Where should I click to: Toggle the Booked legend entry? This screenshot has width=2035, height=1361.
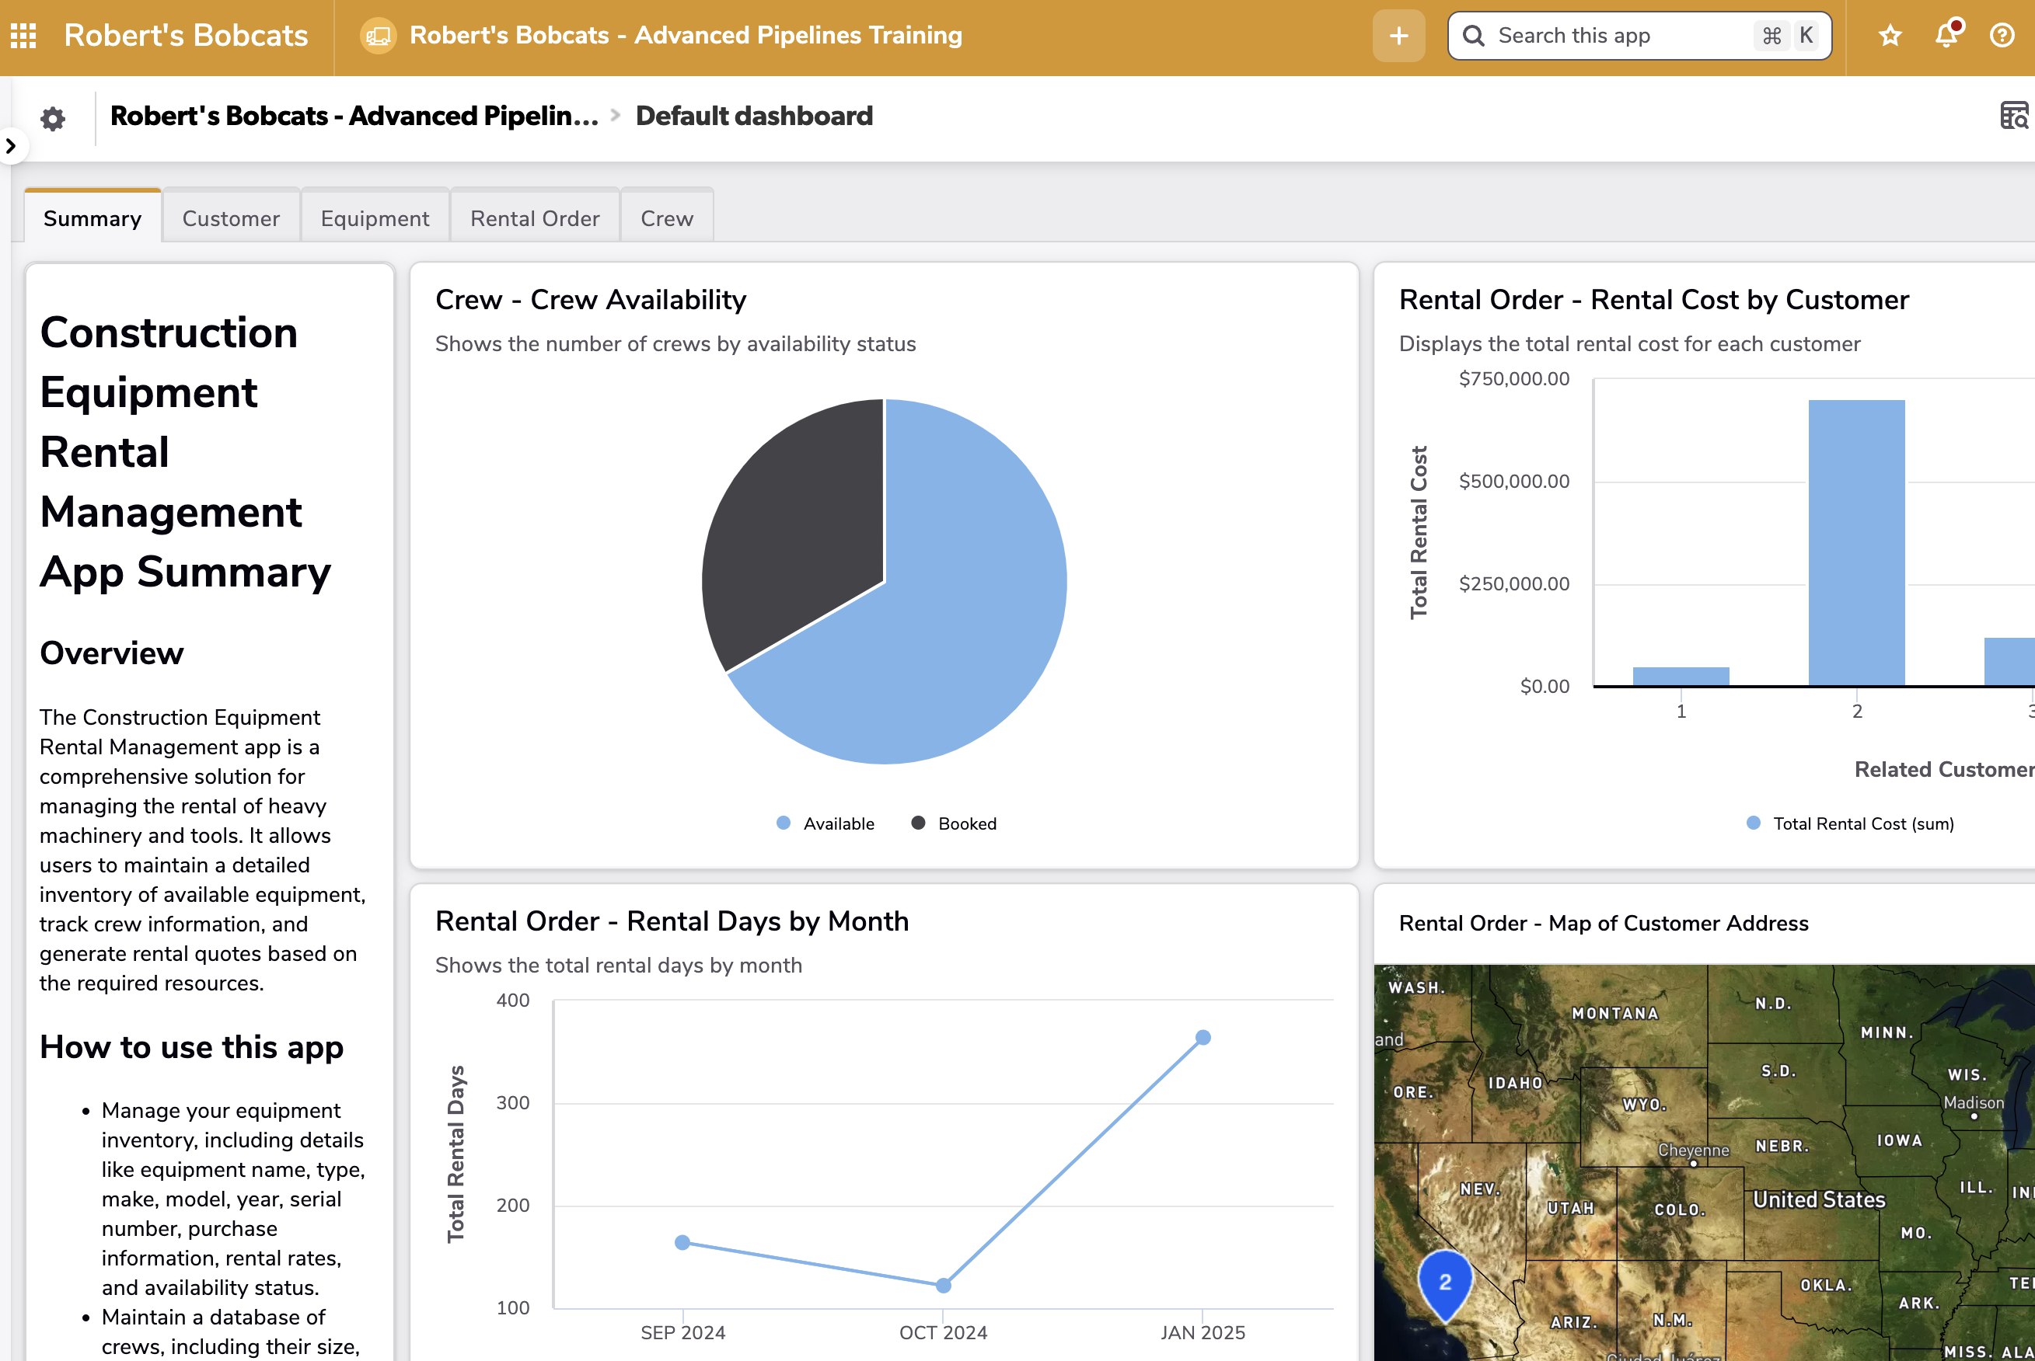tap(954, 823)
